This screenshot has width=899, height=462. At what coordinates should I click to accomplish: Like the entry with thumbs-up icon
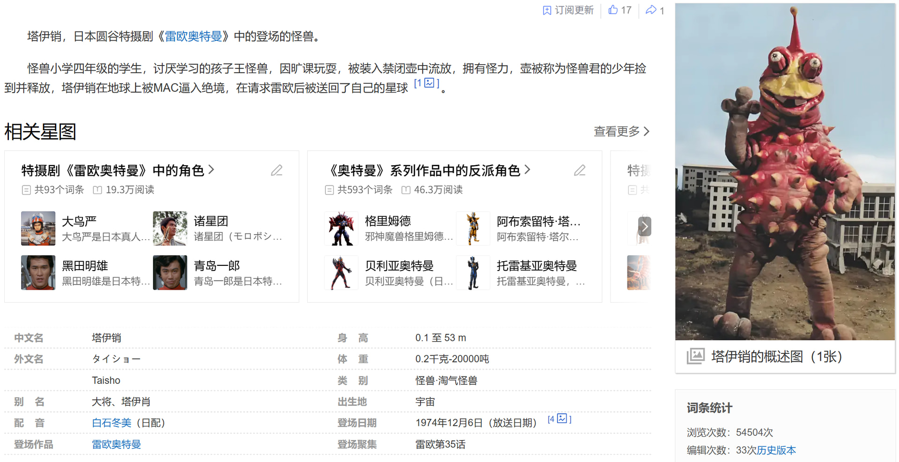click(x=613, y=10)
